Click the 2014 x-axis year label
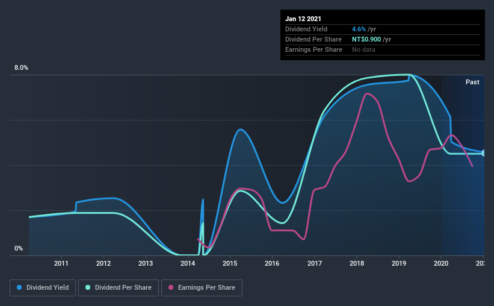Image resolution: width=494 pixels, height=306 pixels. 188,263
